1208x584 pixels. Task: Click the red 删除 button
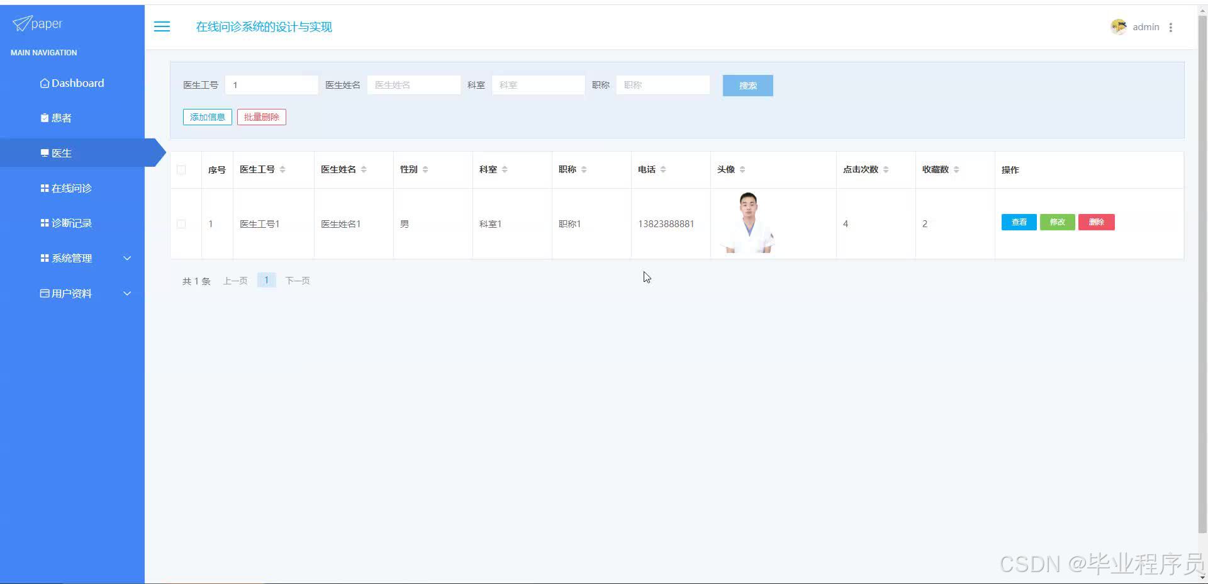[1097, 222]
